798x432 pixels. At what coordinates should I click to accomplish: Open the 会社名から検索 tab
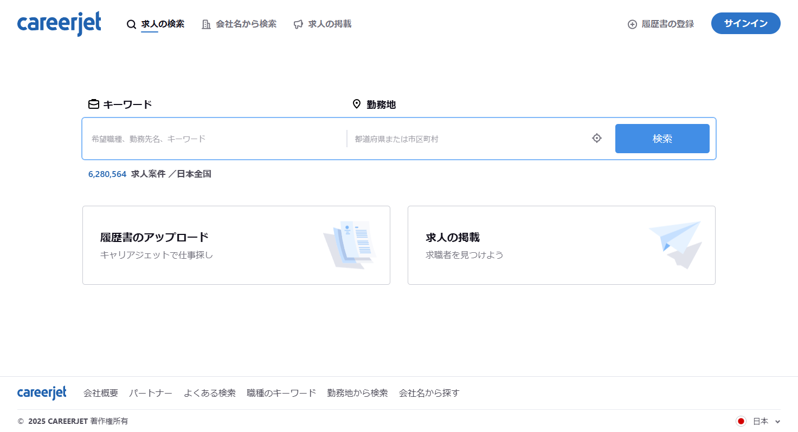[x=246, y=24]
